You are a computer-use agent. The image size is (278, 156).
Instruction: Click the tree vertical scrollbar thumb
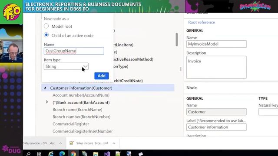[x=177, y=39]
